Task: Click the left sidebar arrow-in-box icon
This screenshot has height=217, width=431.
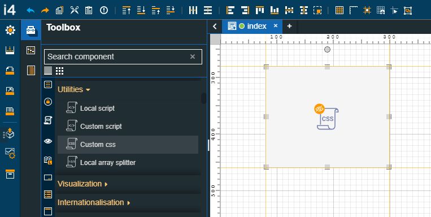Action: (x=10, y=91)
